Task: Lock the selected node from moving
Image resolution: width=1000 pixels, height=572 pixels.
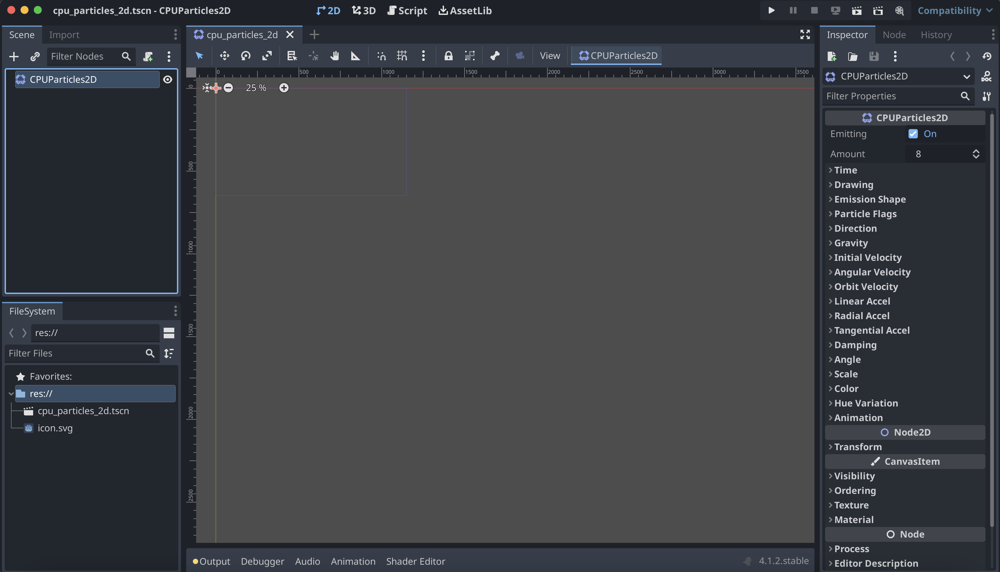Action: (x=449, y=56)
